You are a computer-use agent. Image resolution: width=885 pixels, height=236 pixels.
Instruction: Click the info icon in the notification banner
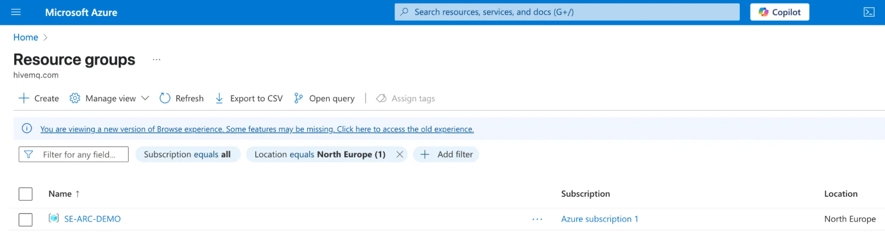(27, 129)
